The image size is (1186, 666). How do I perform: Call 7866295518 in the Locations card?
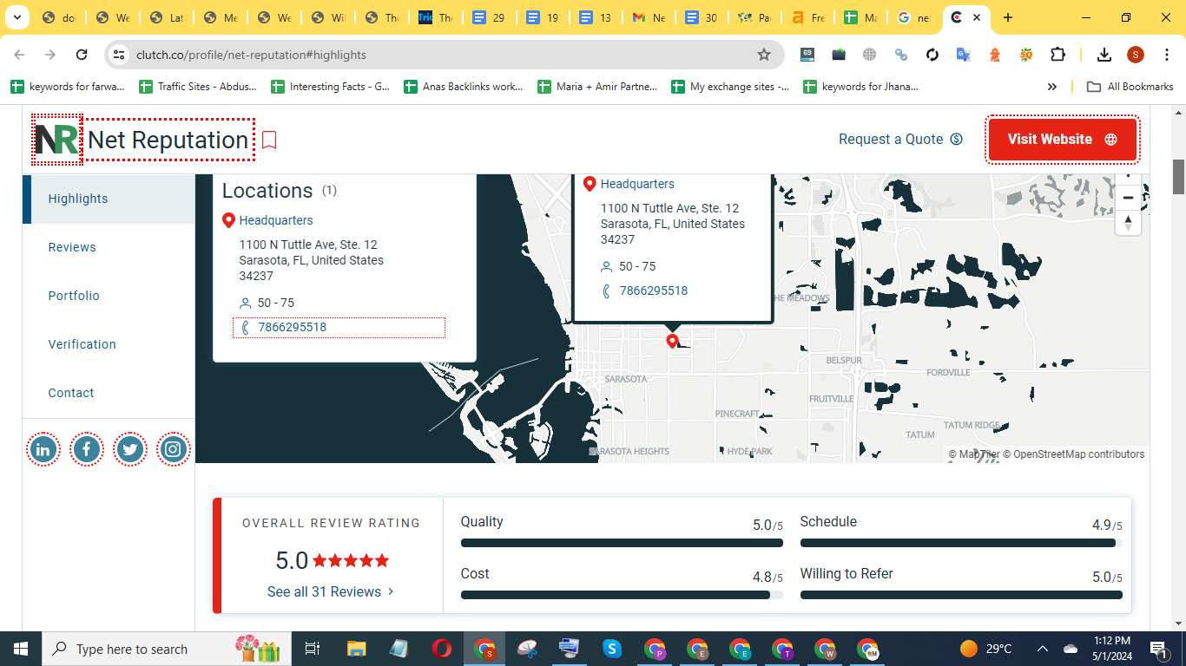(x=292, y=327)
